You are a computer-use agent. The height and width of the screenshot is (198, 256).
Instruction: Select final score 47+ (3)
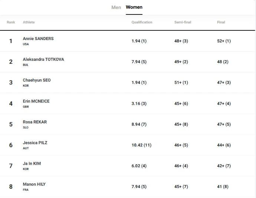tap(224, 82)
